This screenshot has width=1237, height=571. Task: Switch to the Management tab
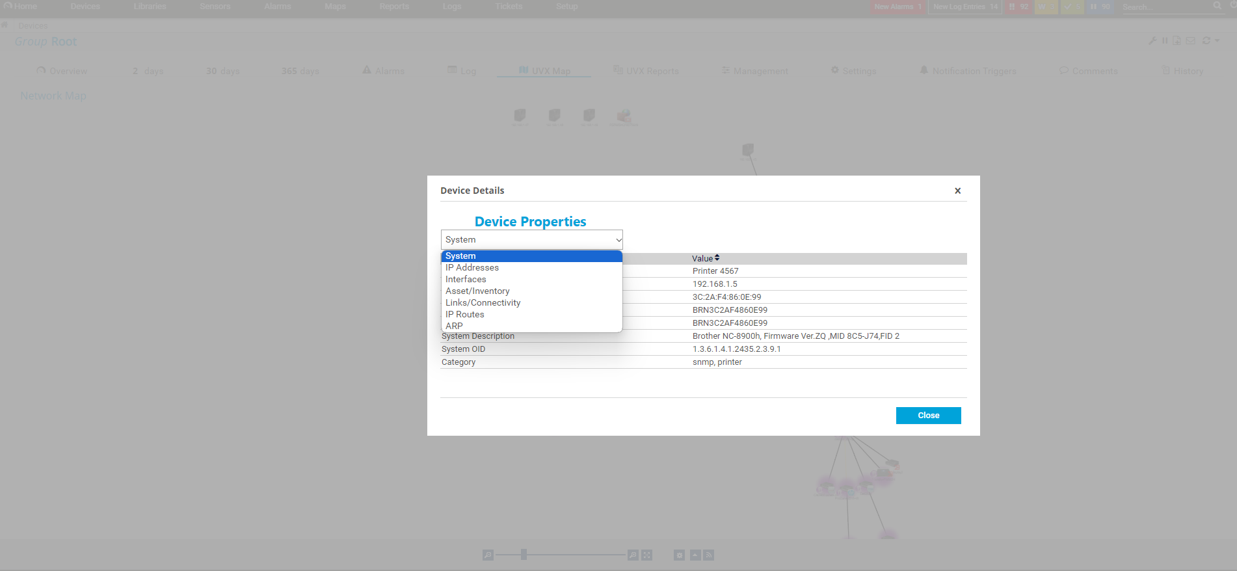[x=754, y=71]
